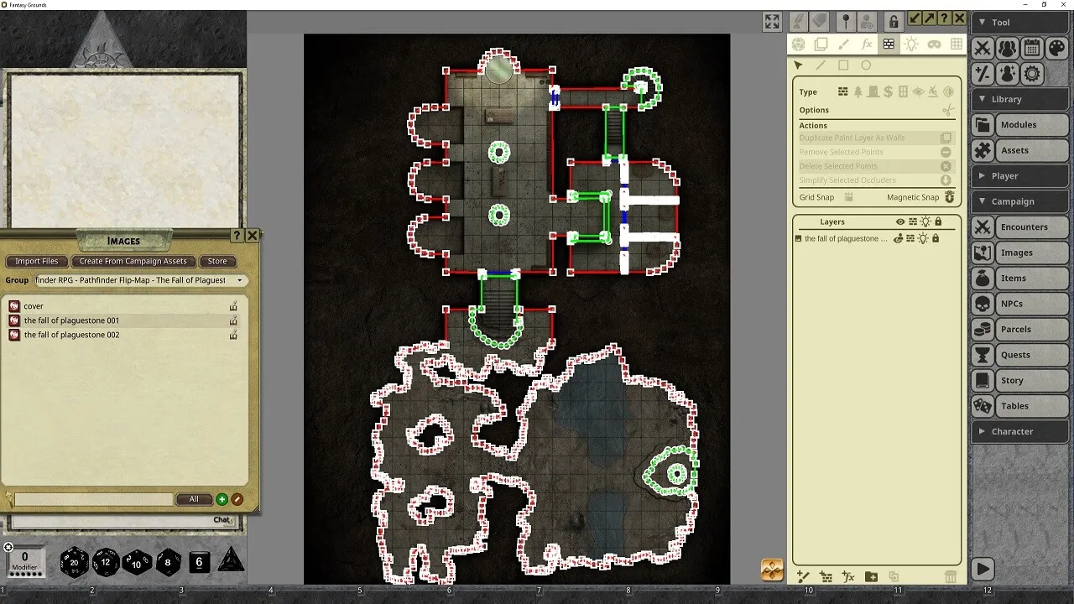Roll the d20 die
Image resolution: width=1074 pixels, height=604 pixels.
click(74, 562)
